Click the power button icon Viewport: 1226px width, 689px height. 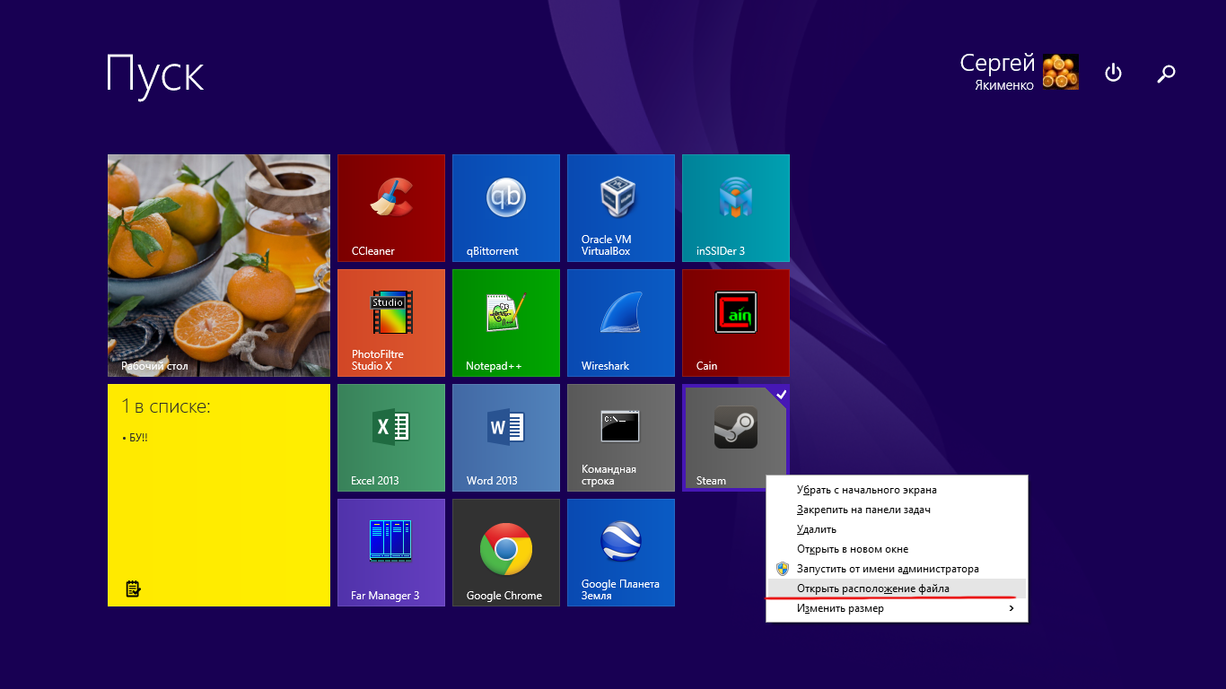pos(1113,73)
